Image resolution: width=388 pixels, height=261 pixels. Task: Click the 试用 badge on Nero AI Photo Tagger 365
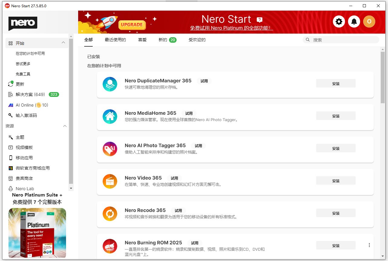point(198,146)
